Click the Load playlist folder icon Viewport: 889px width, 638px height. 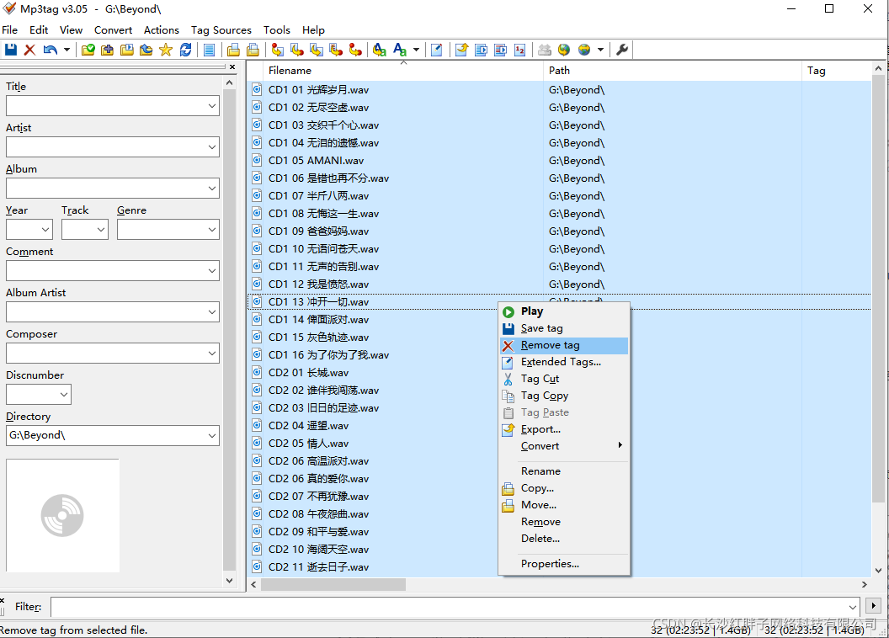pyautogui.click(x=127, y=50)
